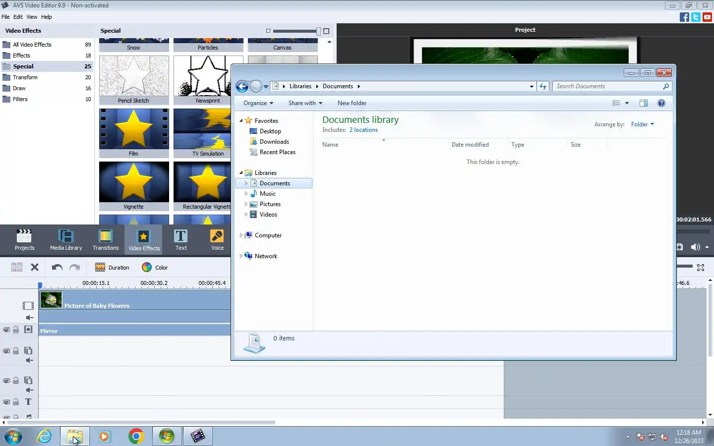Toggle visibility eye of first overlay track
714x446 pixels.
[6, 351]
